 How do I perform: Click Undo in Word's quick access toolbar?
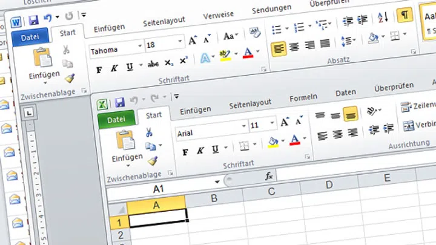(48, 18)
